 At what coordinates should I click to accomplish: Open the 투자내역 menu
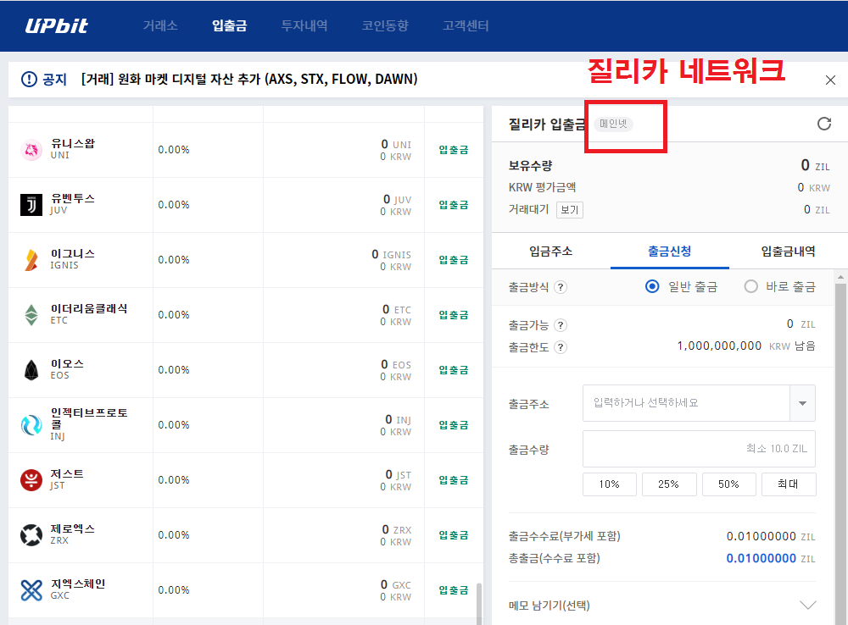pyautogui.click(x=304, y=25)
